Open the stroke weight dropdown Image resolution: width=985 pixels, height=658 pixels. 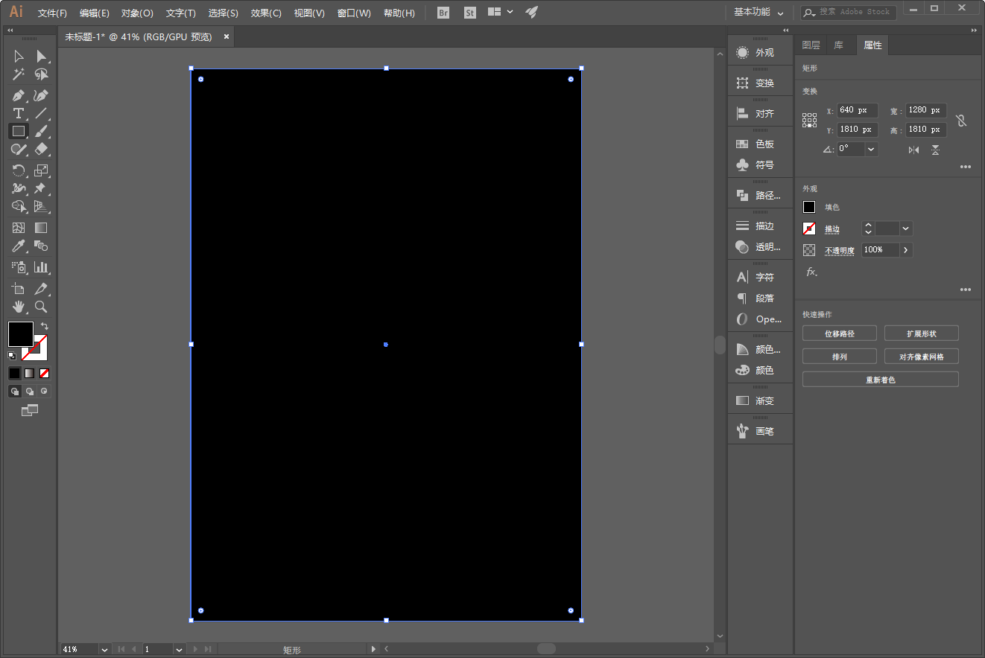click(x=906, y=229)
